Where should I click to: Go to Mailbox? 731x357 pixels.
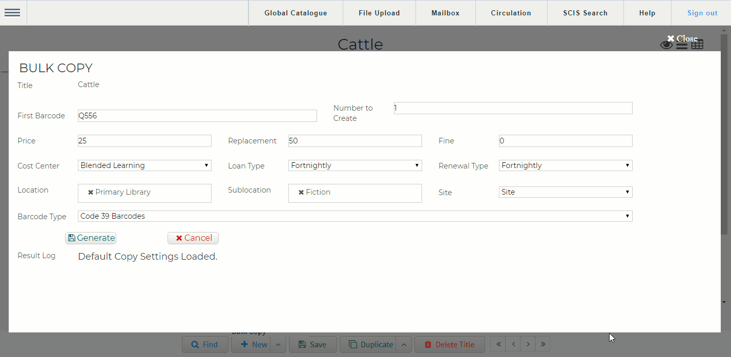tap(446, 13)
